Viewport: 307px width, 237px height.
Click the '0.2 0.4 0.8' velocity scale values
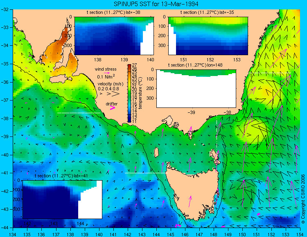pyautogui.click(x=108, y=89)
